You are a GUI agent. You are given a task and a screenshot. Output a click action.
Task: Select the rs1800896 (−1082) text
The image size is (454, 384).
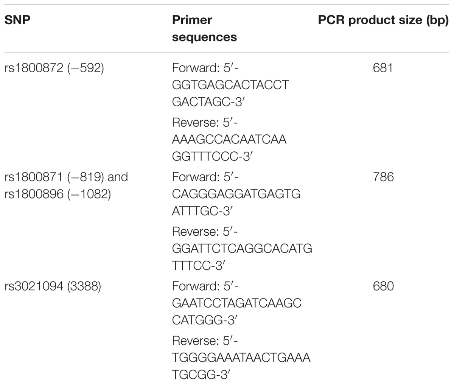(58, 194)
